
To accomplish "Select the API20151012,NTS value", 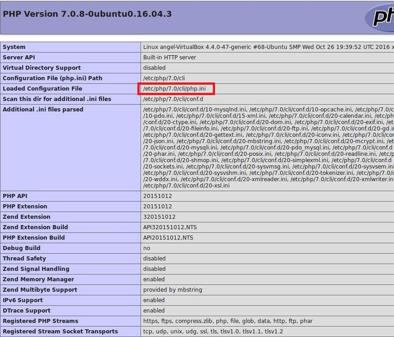I will click(x=168, y=238).
